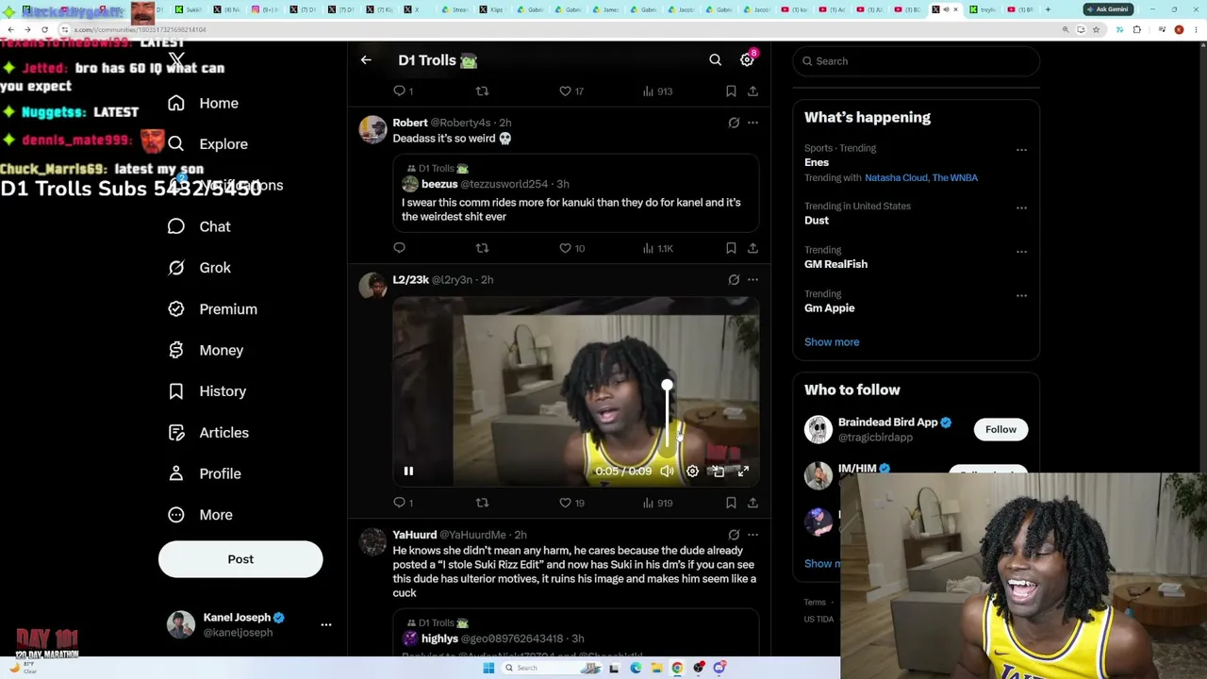The height and width of the screenshot is (679, 1207).
Task: Open options for Gm Appie trend
Action: pos(1021,295)
